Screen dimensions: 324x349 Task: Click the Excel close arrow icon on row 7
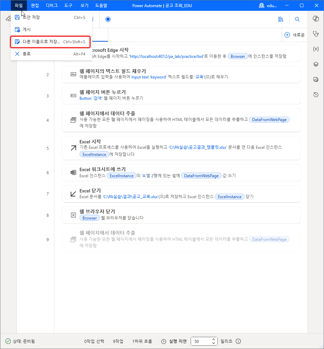(x=73, y=194)
